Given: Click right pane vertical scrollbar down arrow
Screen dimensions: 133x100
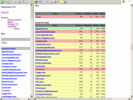Looking at the screenshot, I should click(132, 96).
